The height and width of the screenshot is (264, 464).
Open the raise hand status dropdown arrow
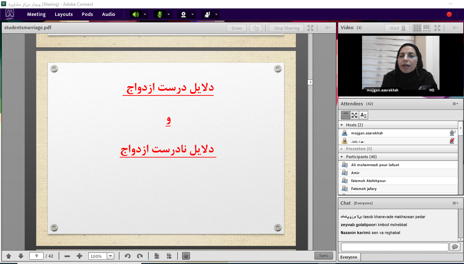coord(216,14)
